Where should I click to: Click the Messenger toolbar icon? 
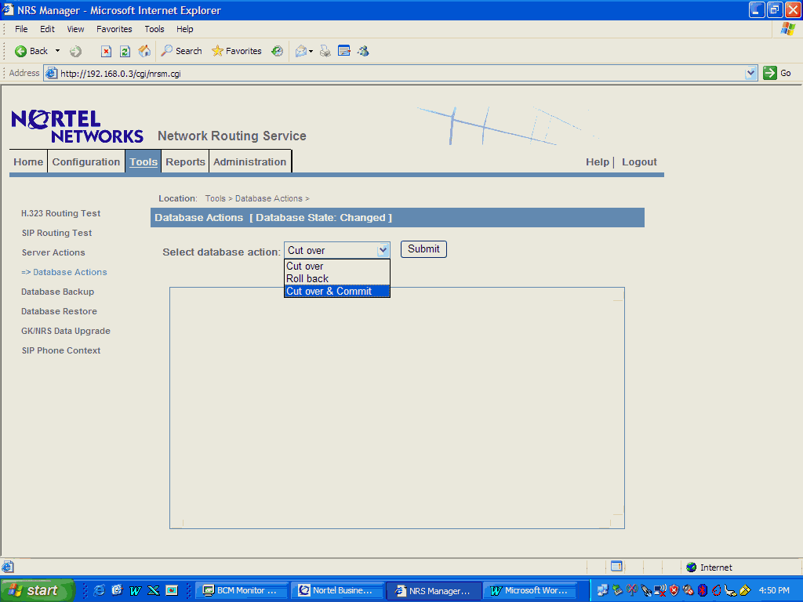point(364,51)
